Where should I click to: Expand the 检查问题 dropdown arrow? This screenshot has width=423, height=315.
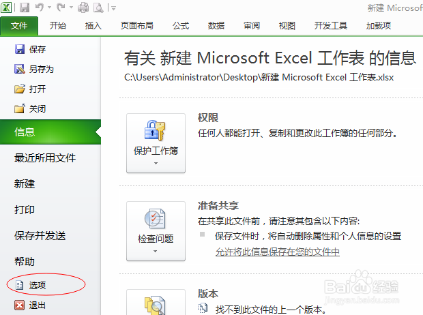[155, 251]
